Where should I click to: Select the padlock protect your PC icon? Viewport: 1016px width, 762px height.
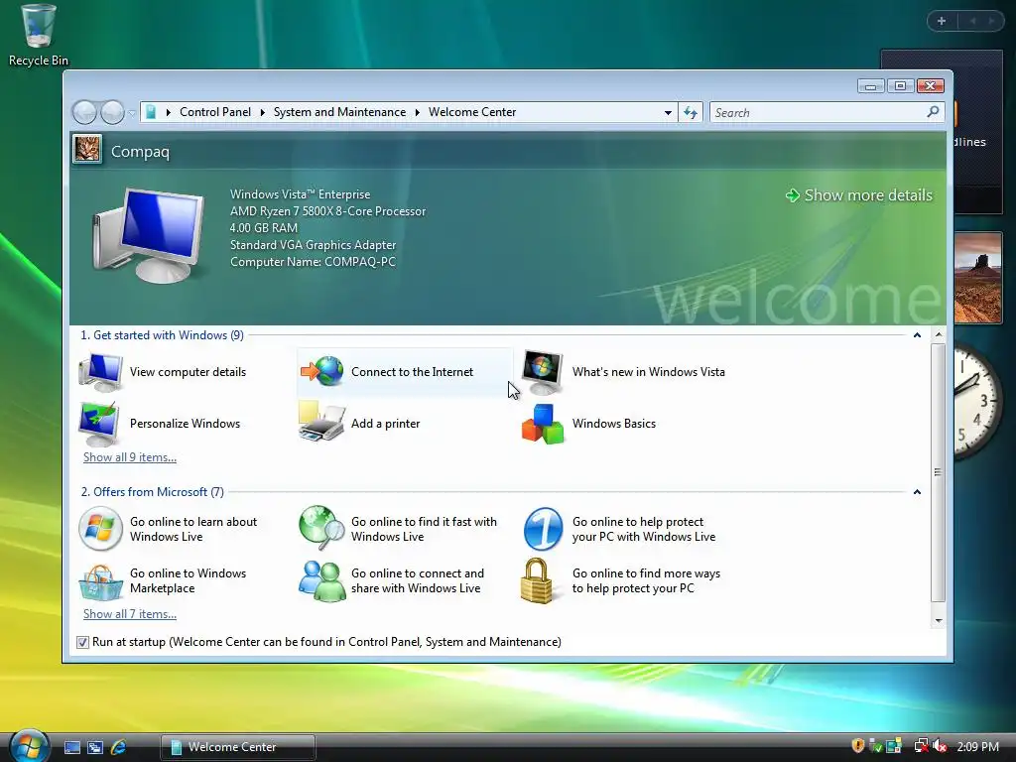[537, 580]
